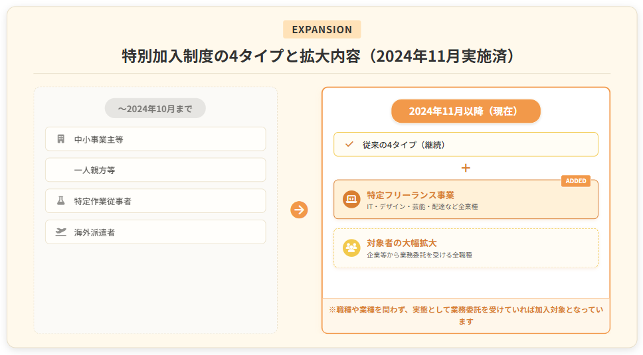Image resolution: width=643 pixels, height=355 pixels.
Task: Click the 2024年11月以降（現在） pill label
Action: (466, 111)
